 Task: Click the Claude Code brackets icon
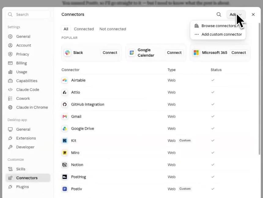[10, 90]
